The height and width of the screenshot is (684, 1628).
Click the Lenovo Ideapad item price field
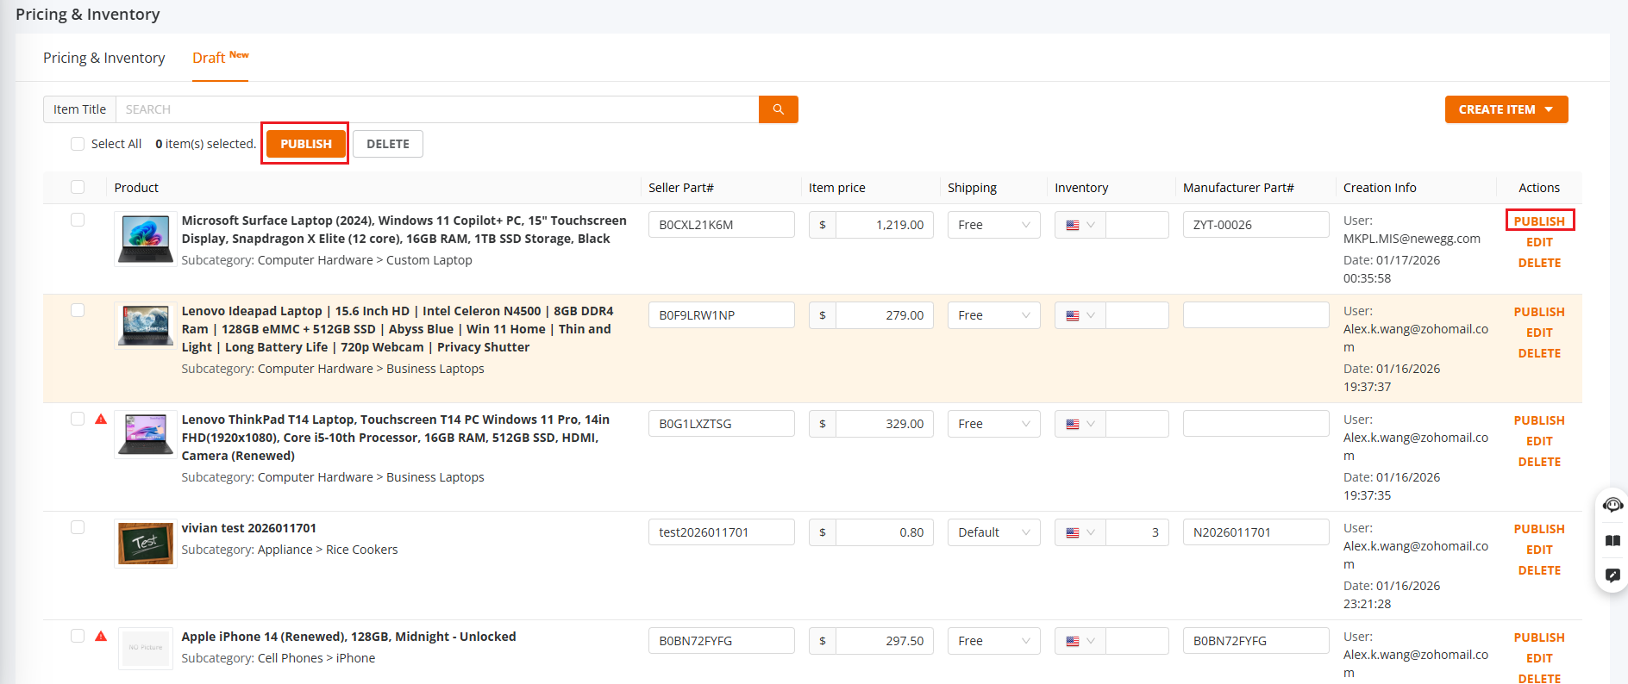pos(883,315)
